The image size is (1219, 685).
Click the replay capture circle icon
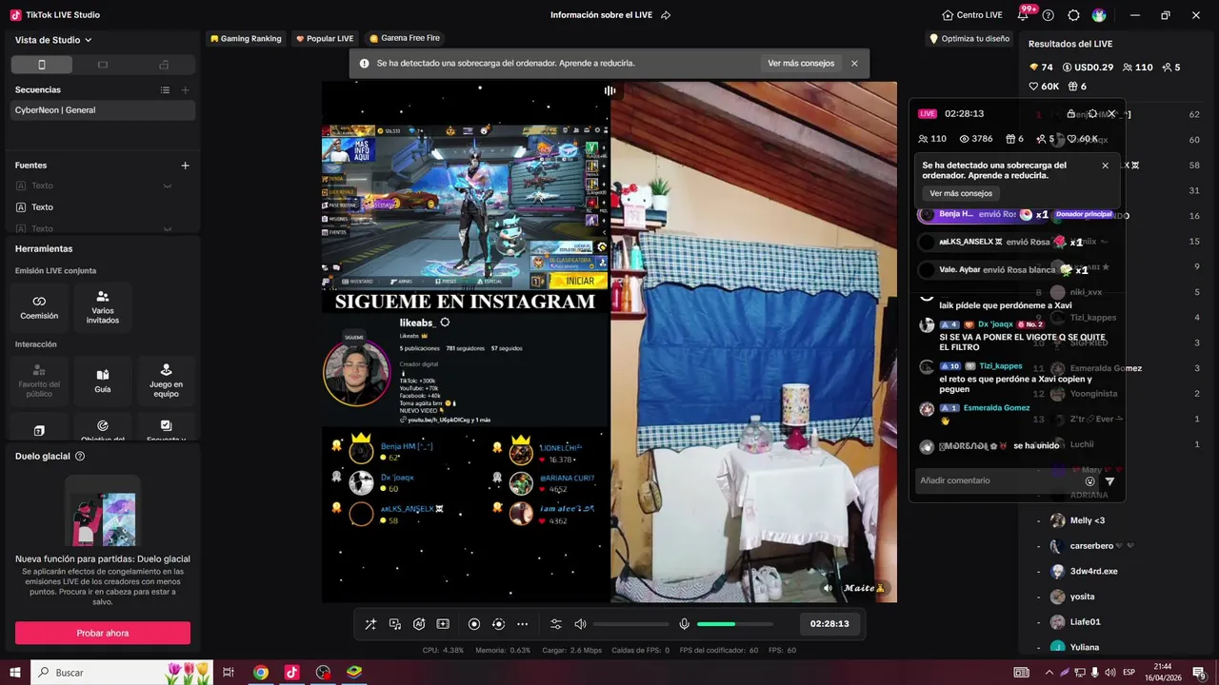pyautogui.click(x=498, y=624)
